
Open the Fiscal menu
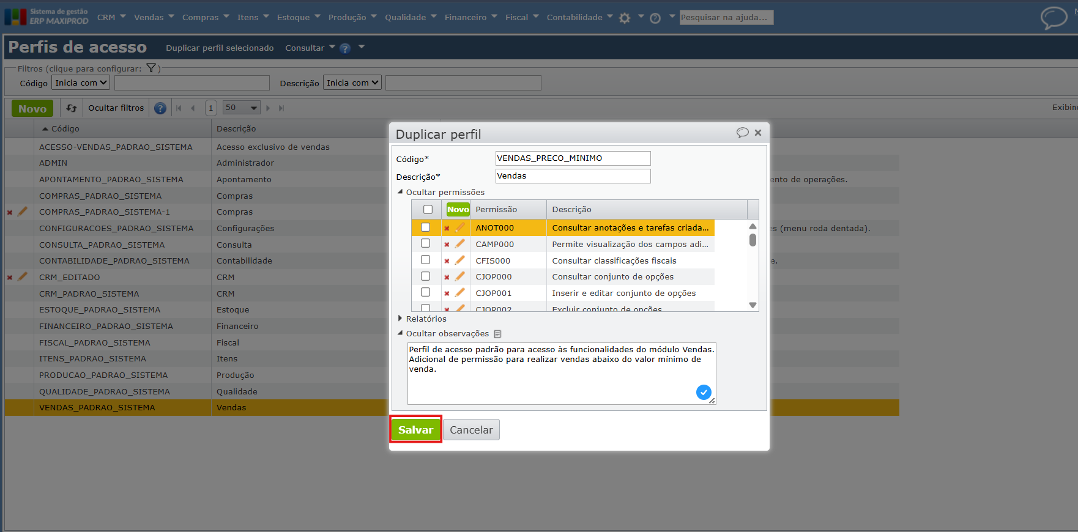pyautogui.click(x=522, y=17)
